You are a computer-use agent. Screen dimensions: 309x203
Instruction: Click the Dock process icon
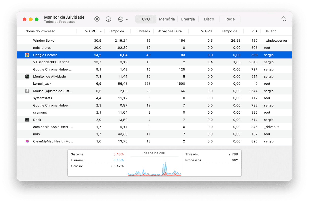27,120
